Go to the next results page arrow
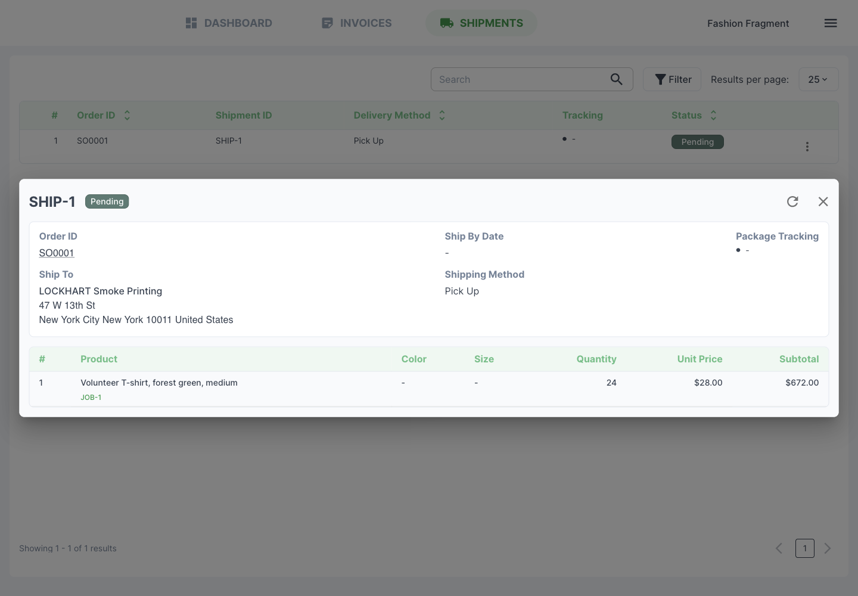The height and width of the screenshot is (596, 858). [828, 548]
